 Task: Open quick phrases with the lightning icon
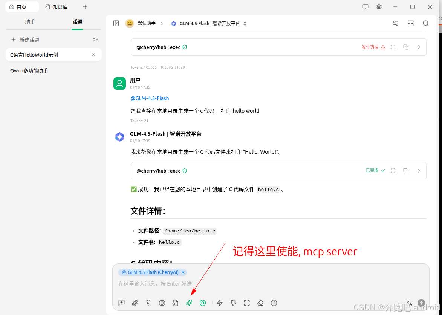pyautogui.click(x=220, y=303)
